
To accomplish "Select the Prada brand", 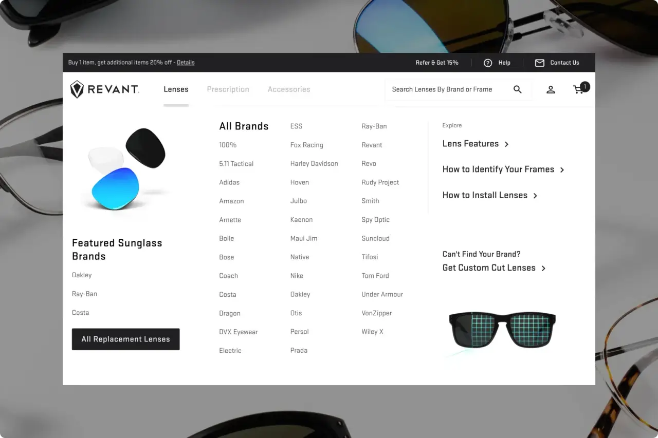I will pyautogui.click(x=299, y=351).
